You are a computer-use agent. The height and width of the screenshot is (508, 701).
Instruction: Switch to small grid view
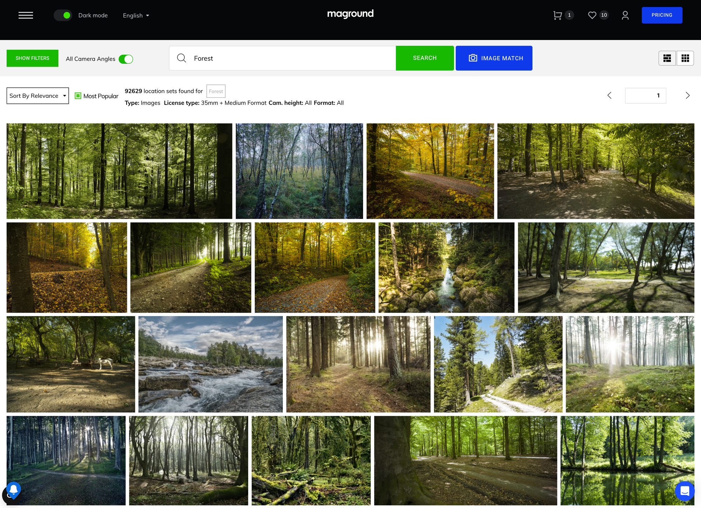[x=685, y=58]
